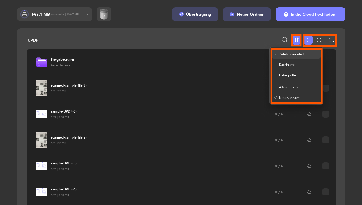The width and height of the screenshot is (362, 205).
Task: Click cloud icon for sample-UPDF(6)
Action: 309,114
